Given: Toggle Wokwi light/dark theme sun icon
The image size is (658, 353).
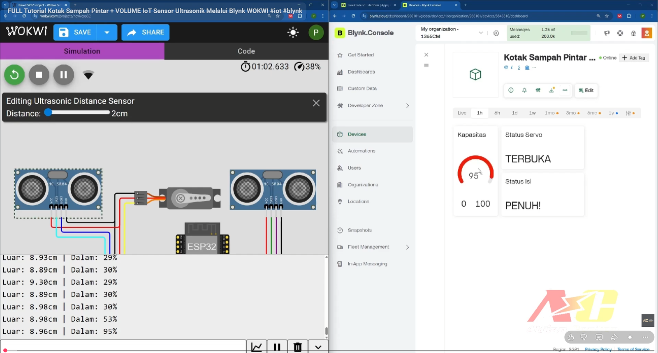Looking at the screenshot, I should tap(293, 32).
